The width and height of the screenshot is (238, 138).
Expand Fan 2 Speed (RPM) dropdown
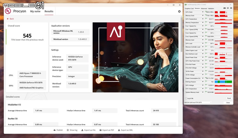coord(203,36)
